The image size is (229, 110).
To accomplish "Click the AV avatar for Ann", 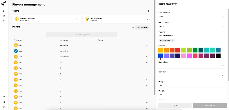I will coord(16,45).
